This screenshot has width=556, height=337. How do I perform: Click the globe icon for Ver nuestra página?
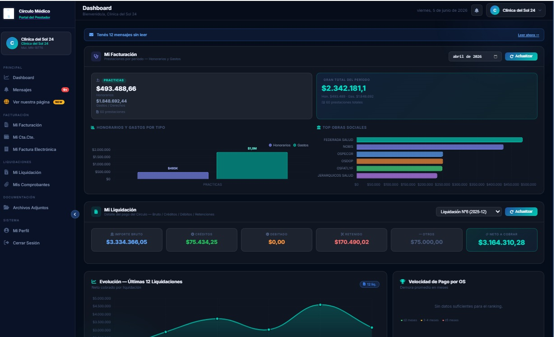[6, 102]
